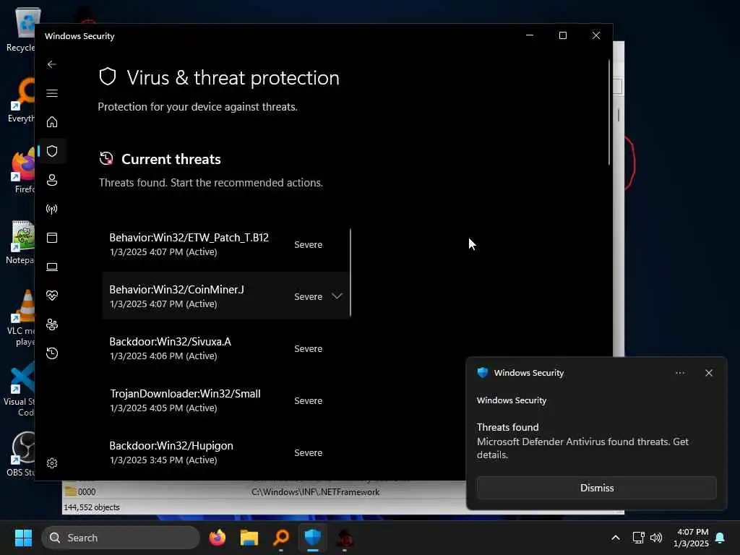
Task: Open Account protection in sidebar
Action: click(52, 180)
